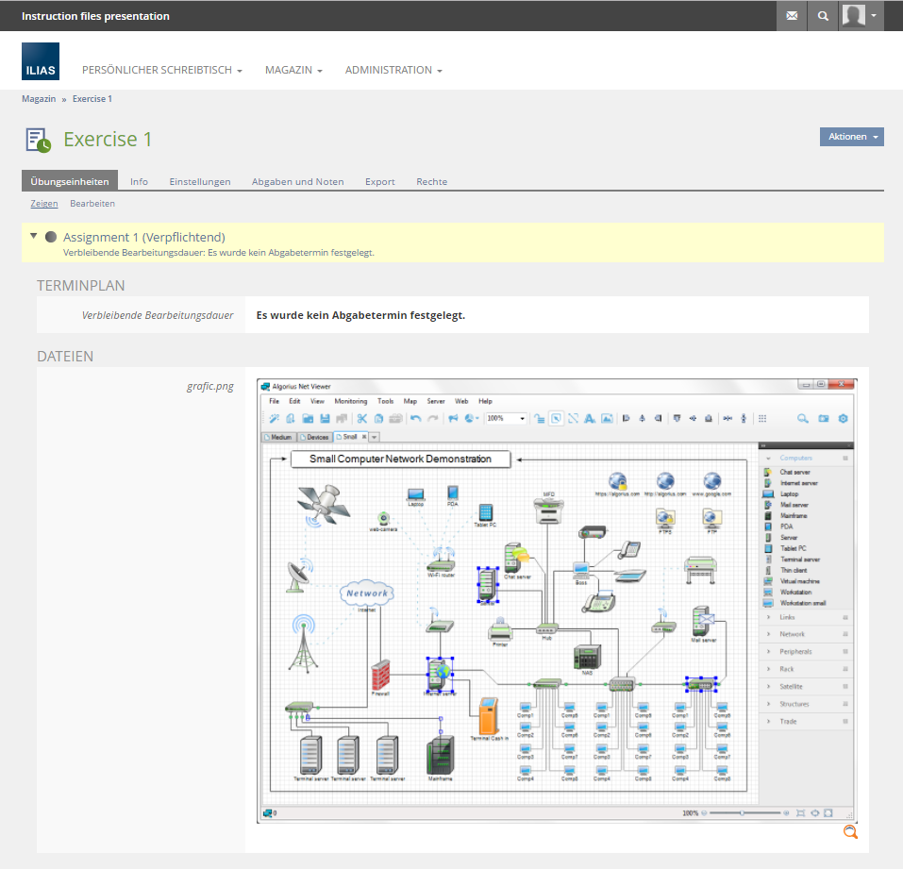This screenshot has height=869, width=903.
Task: Open the user avatar menu
Action: coord(861,16)
